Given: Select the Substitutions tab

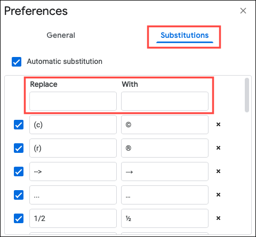Looking at the screenshot, I should [x=185, y=35].
